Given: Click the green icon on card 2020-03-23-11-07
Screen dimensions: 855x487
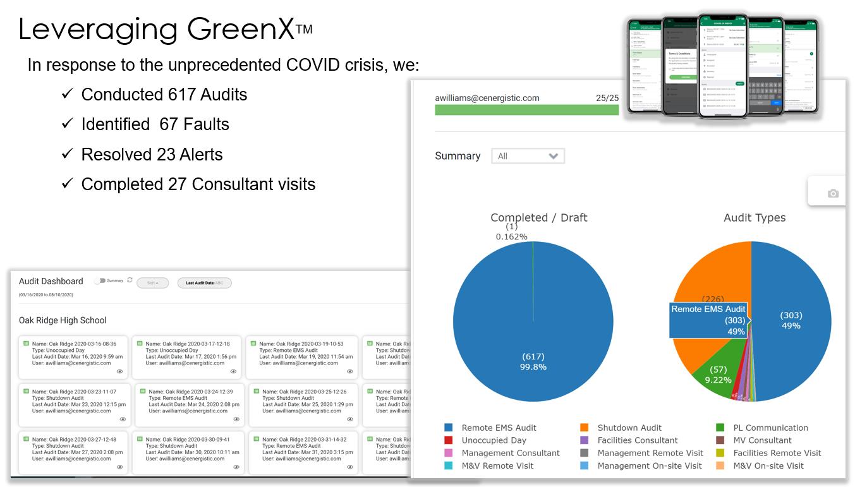Looking at the screenshot, I should pyautogui.click(x=26, y=392).
